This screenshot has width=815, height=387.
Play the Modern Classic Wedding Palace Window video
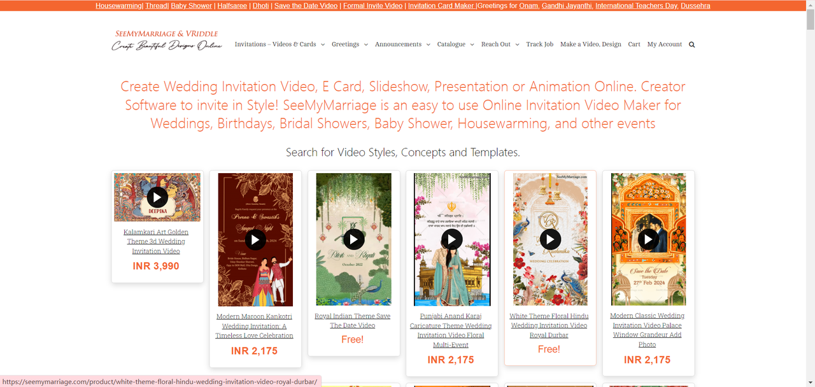click(648, 239)
